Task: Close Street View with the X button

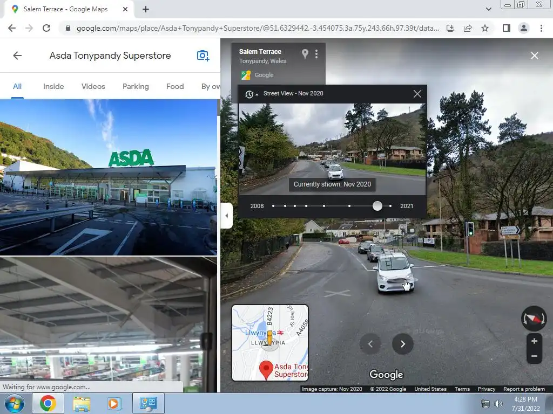Action: coord(534,56)
